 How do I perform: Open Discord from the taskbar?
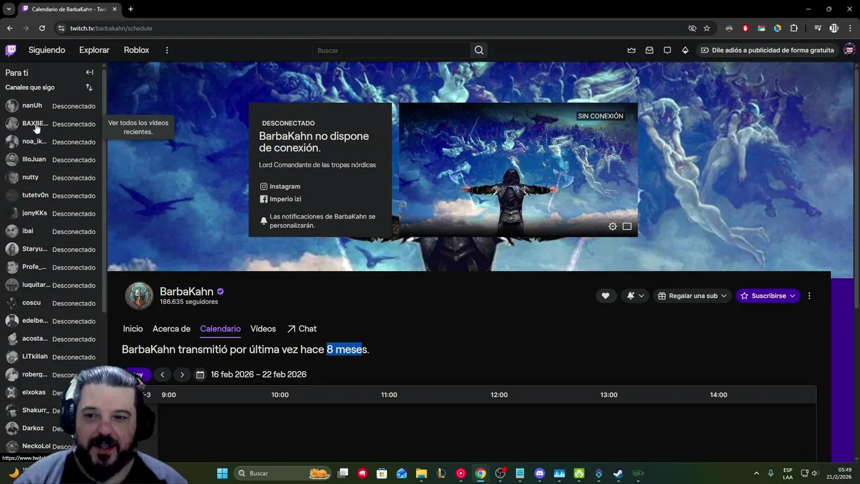click(x=540, y=473)
